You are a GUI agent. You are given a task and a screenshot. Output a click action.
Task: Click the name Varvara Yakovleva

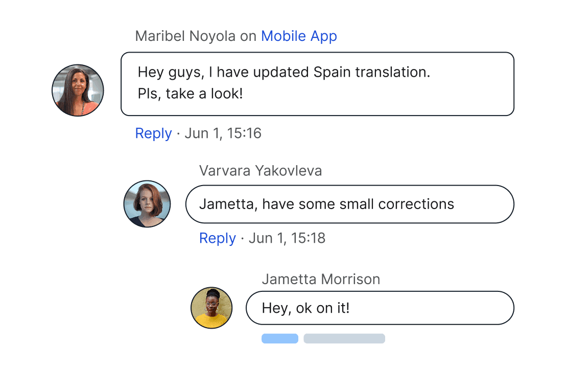click(x=261, y=171)
